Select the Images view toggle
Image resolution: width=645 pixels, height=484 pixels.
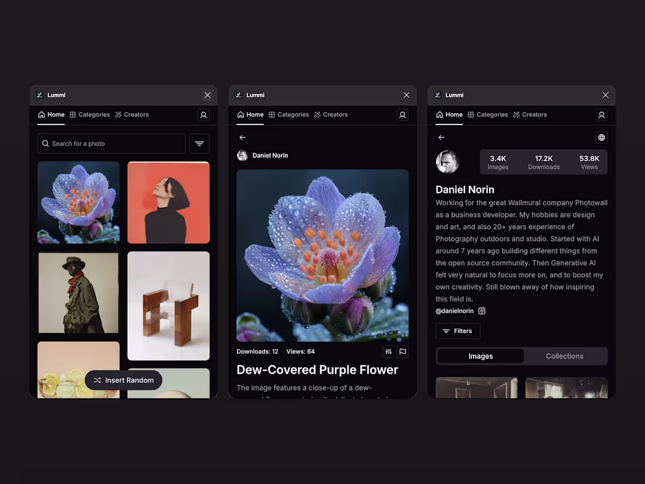[x=480, y=356]
